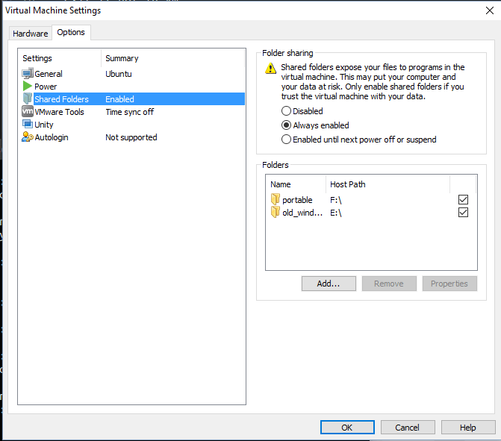Select Enabled until next power off option
Viewport: 501px width, 441px height.
click(286, 140)
